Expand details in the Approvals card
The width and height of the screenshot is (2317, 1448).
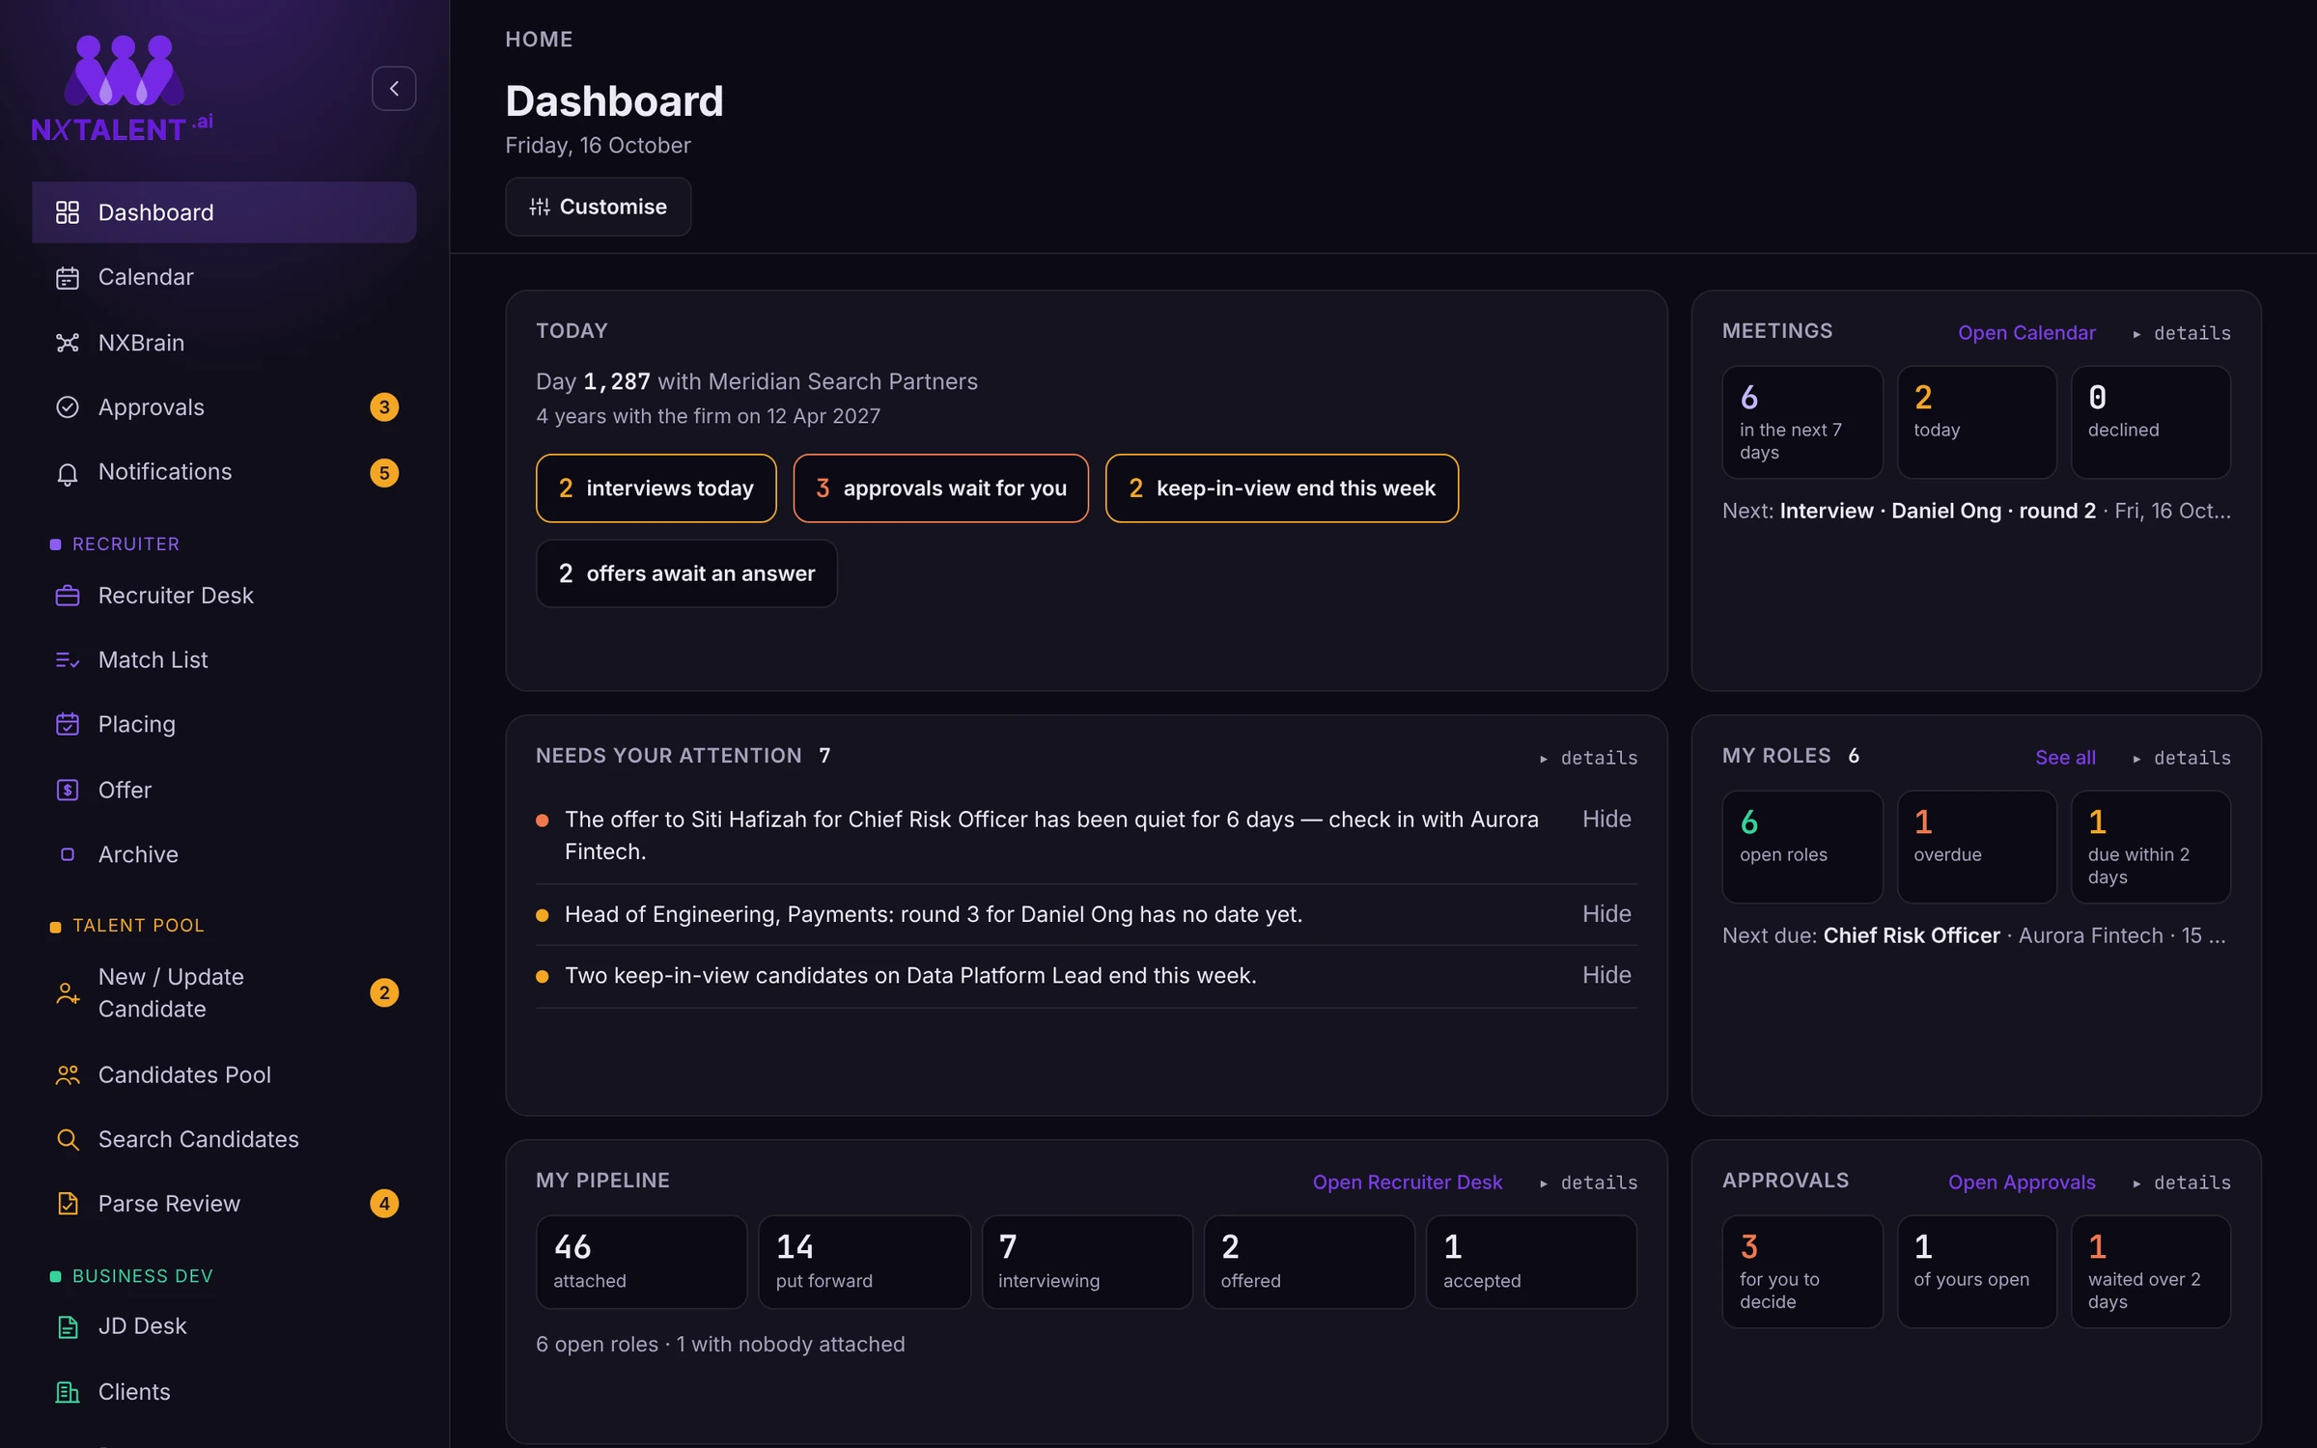tap(2182, 1183)
